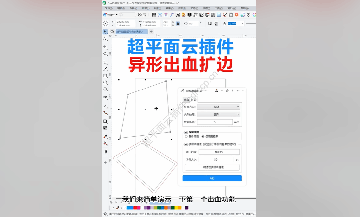Select 仅原图轮廓 radio option
The image size is (360, 217).
[x=203, y=136]
